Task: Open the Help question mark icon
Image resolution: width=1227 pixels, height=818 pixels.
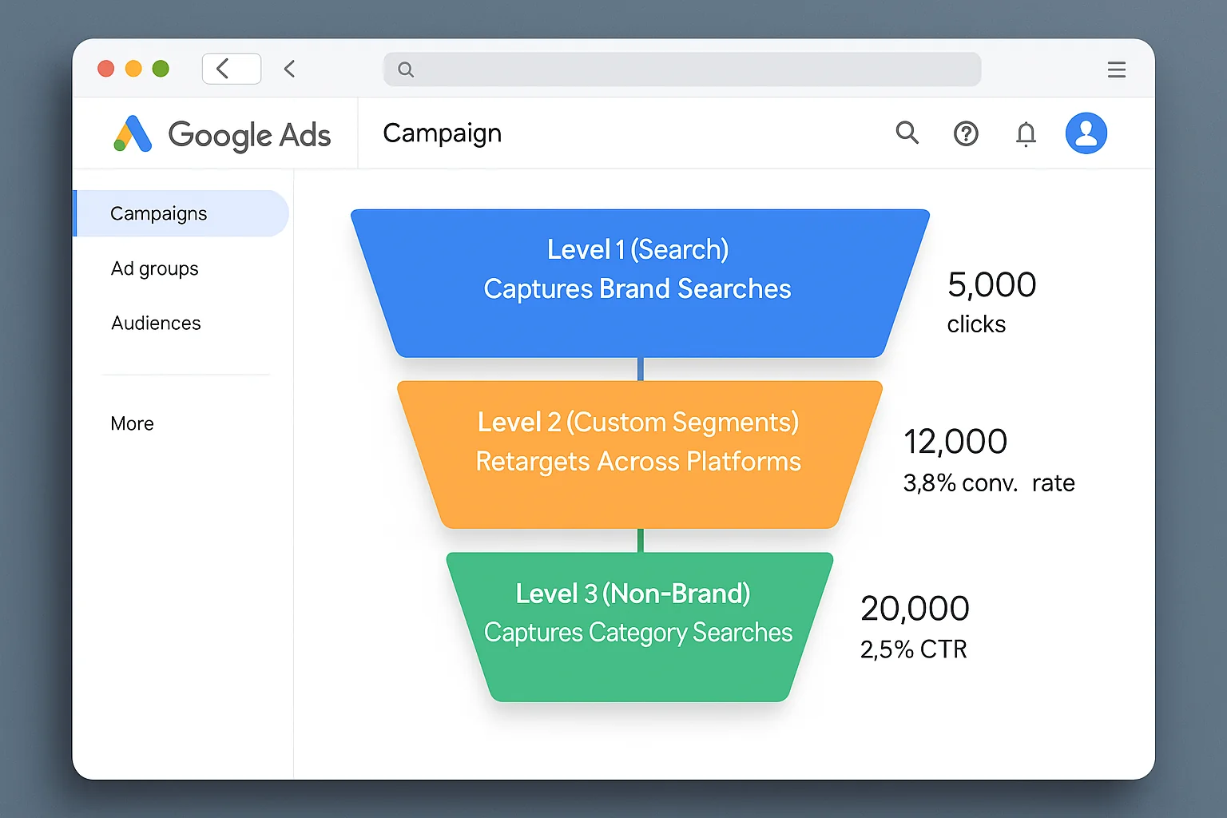Action: (967, 133)
